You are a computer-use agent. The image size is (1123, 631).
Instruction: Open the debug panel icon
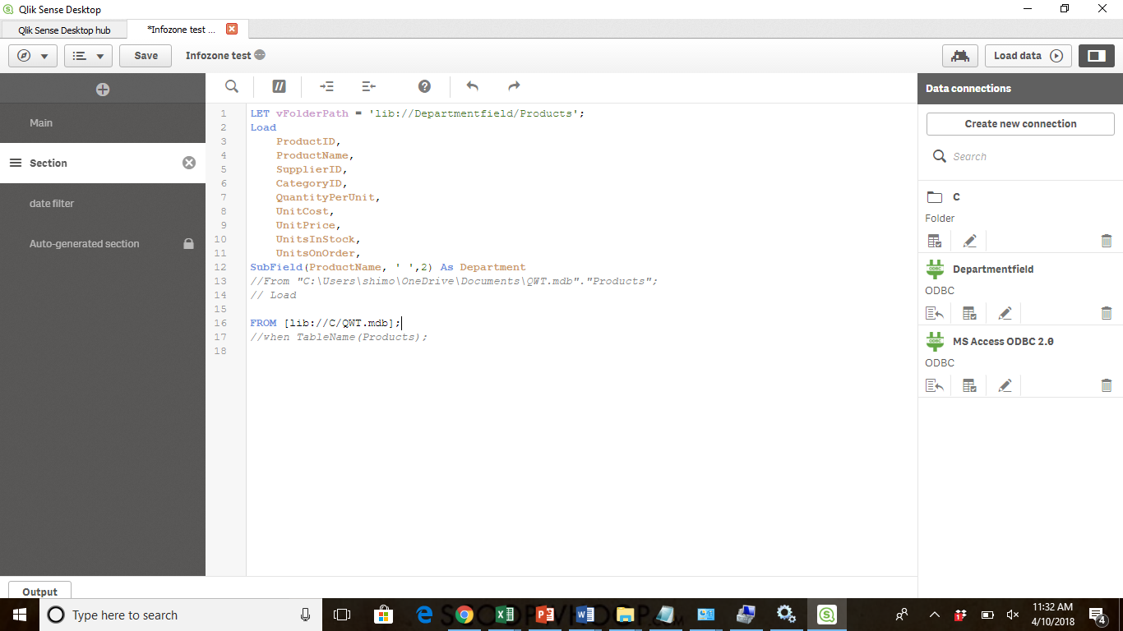pyautogui.click(x=959, y=56)
